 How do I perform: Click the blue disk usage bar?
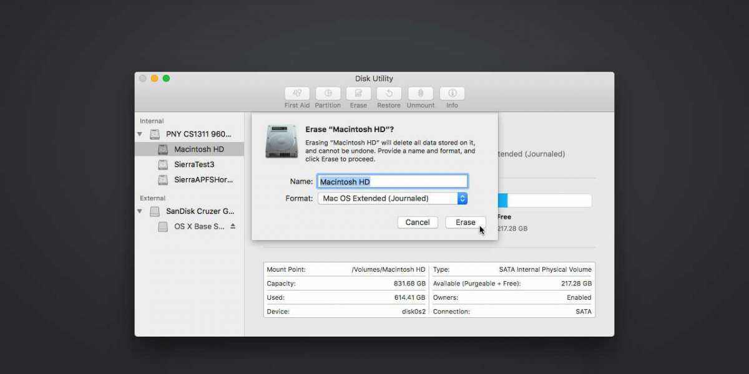pyautogui.click(x=502, y=201)
